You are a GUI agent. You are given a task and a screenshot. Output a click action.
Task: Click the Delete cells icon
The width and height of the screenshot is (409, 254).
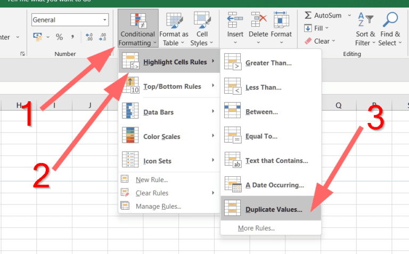(258, 20)
